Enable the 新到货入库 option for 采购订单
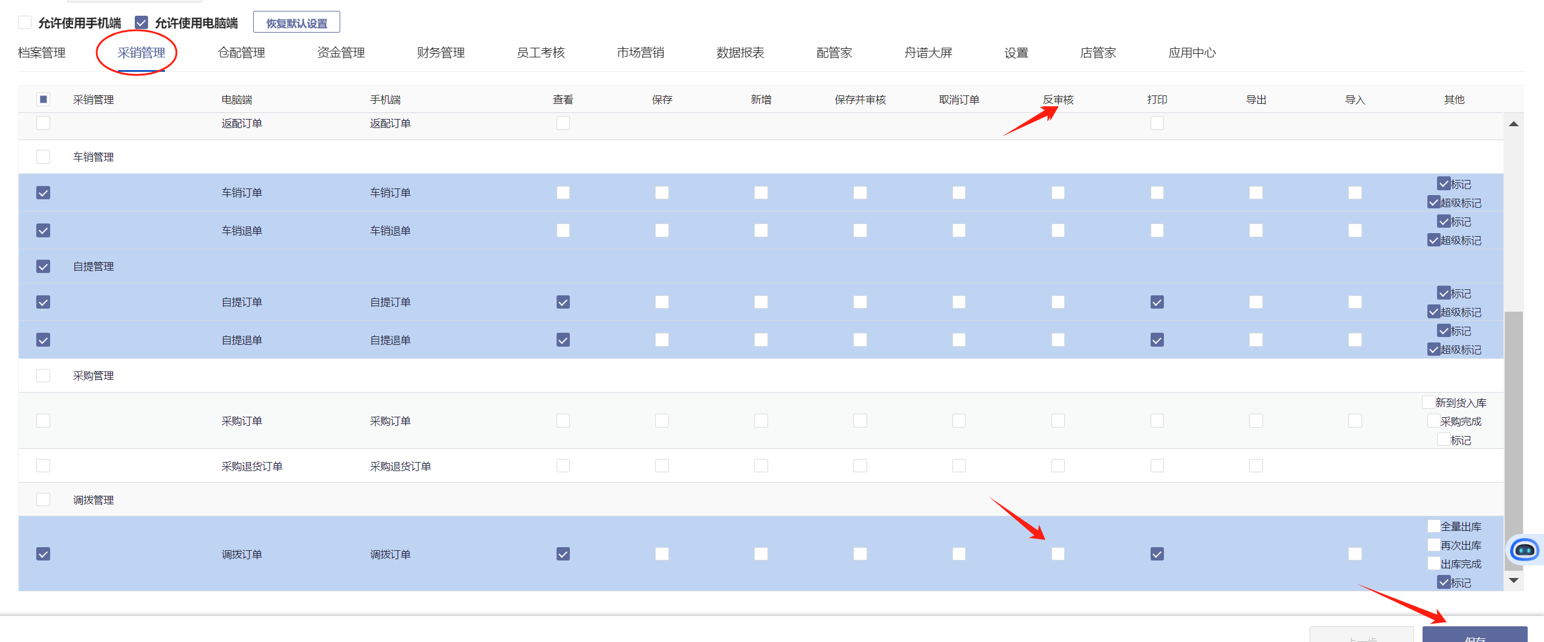The image size is (1544, 642). point(1429,402)
